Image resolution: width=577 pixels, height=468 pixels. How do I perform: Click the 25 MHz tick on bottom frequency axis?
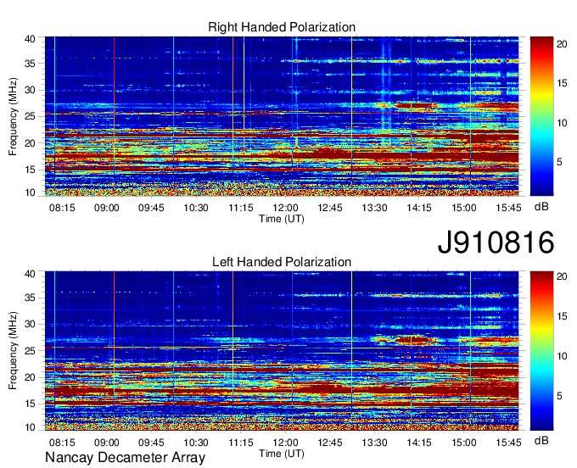(30, 351)
